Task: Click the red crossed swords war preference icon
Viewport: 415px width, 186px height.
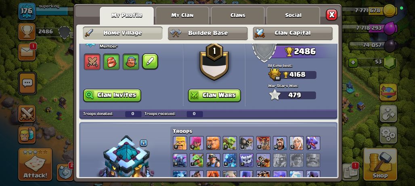Action: 92,62
